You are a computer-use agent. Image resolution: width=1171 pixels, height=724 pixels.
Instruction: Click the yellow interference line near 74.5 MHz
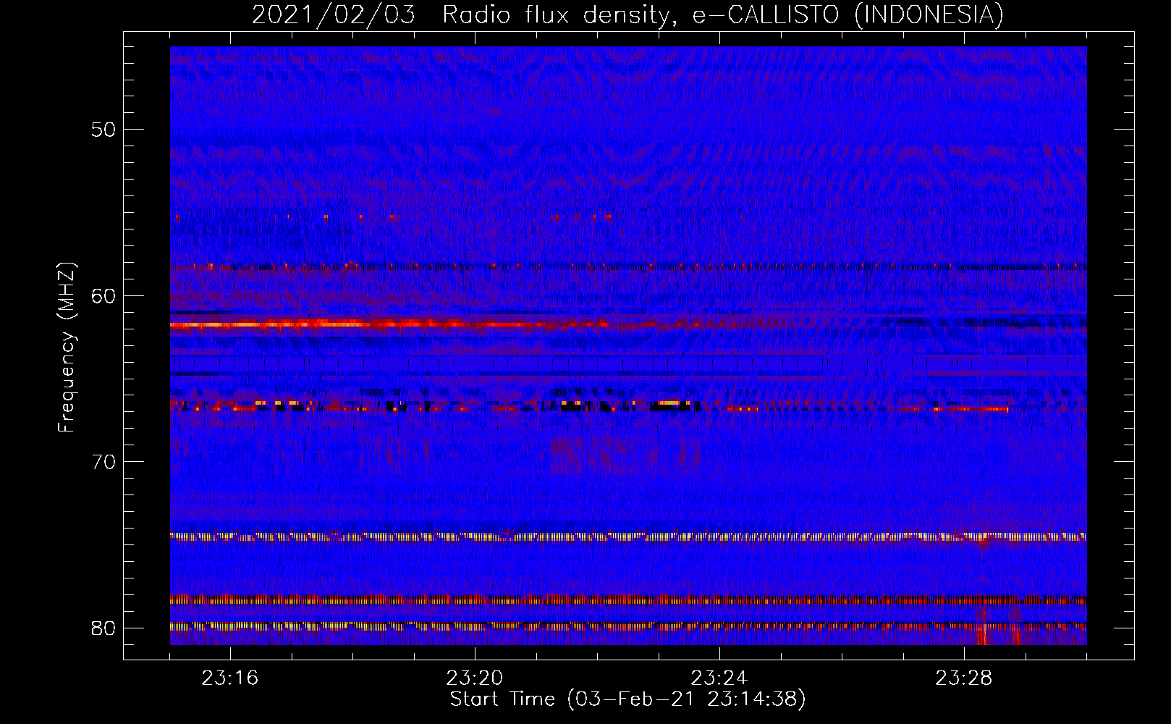click(x=628, y=536)
